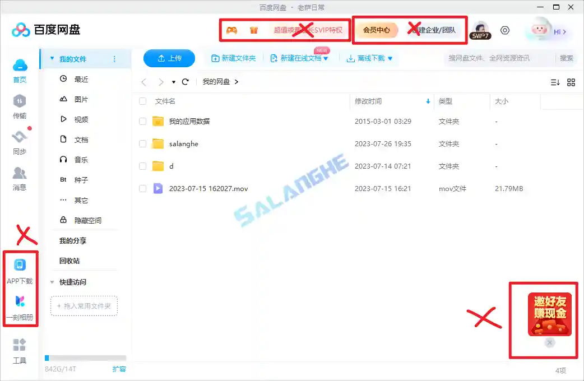Select the 2023-07-15 162027.mov file

coord(208,188)
